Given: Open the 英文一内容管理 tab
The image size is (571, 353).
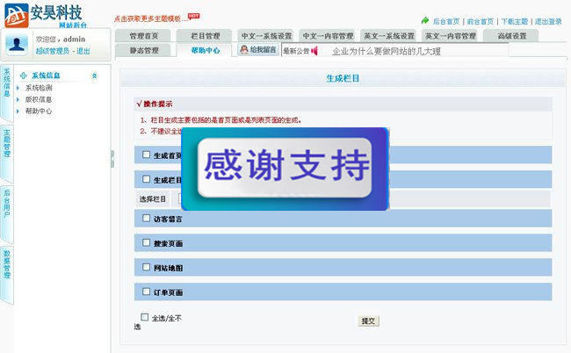Looking at the screenshot, I should (x=450, y=36).
